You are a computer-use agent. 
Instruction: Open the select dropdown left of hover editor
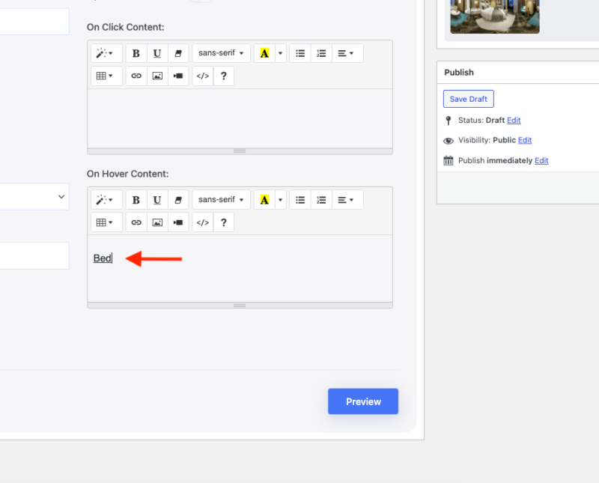pos(34,197)
